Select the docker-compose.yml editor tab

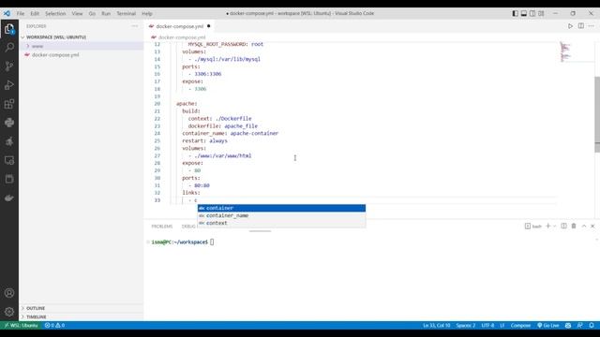tap(179, 26)
